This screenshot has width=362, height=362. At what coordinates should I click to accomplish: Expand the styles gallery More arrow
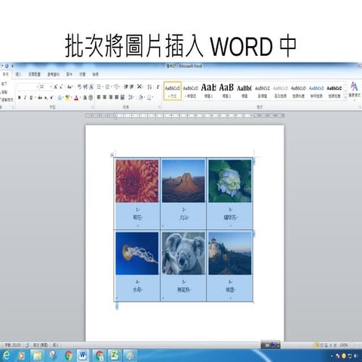tap(346, 97)
